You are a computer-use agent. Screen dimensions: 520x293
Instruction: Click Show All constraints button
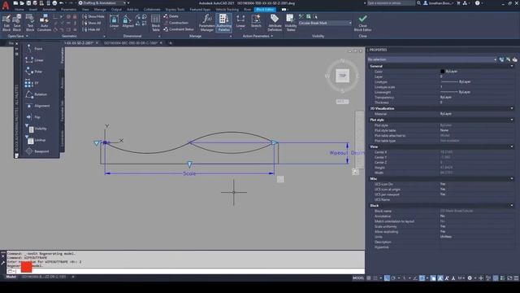92,23
